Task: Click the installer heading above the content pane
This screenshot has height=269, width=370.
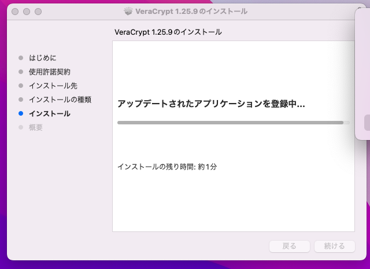Action: pyautogui.click(x=169, y=32)
